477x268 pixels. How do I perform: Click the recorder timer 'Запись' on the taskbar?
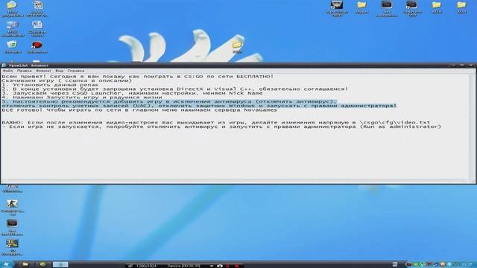point(183,266)
